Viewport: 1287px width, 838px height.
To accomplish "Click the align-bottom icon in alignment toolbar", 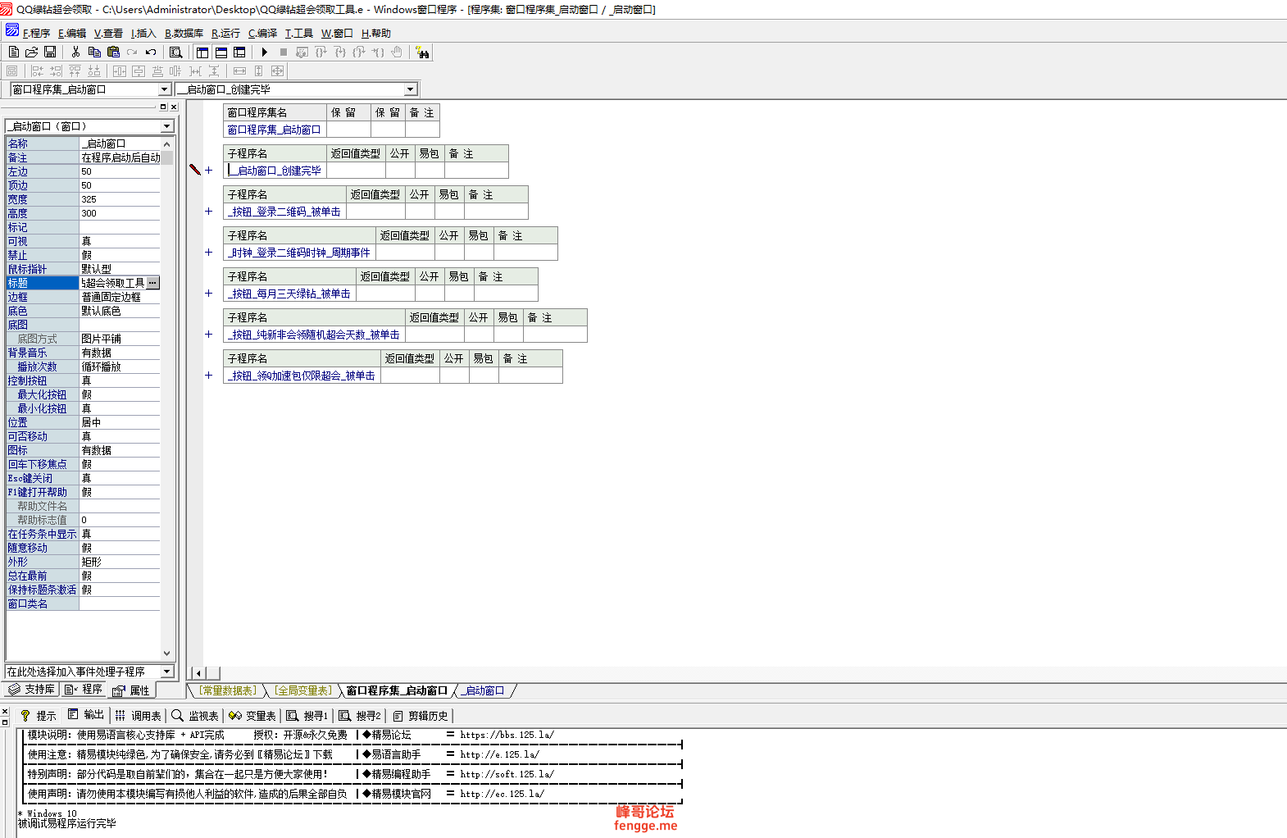I will pos(94,71).
